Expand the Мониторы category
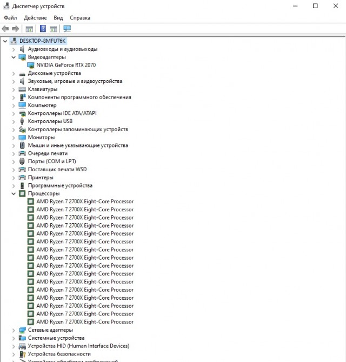 coord(14,138)
